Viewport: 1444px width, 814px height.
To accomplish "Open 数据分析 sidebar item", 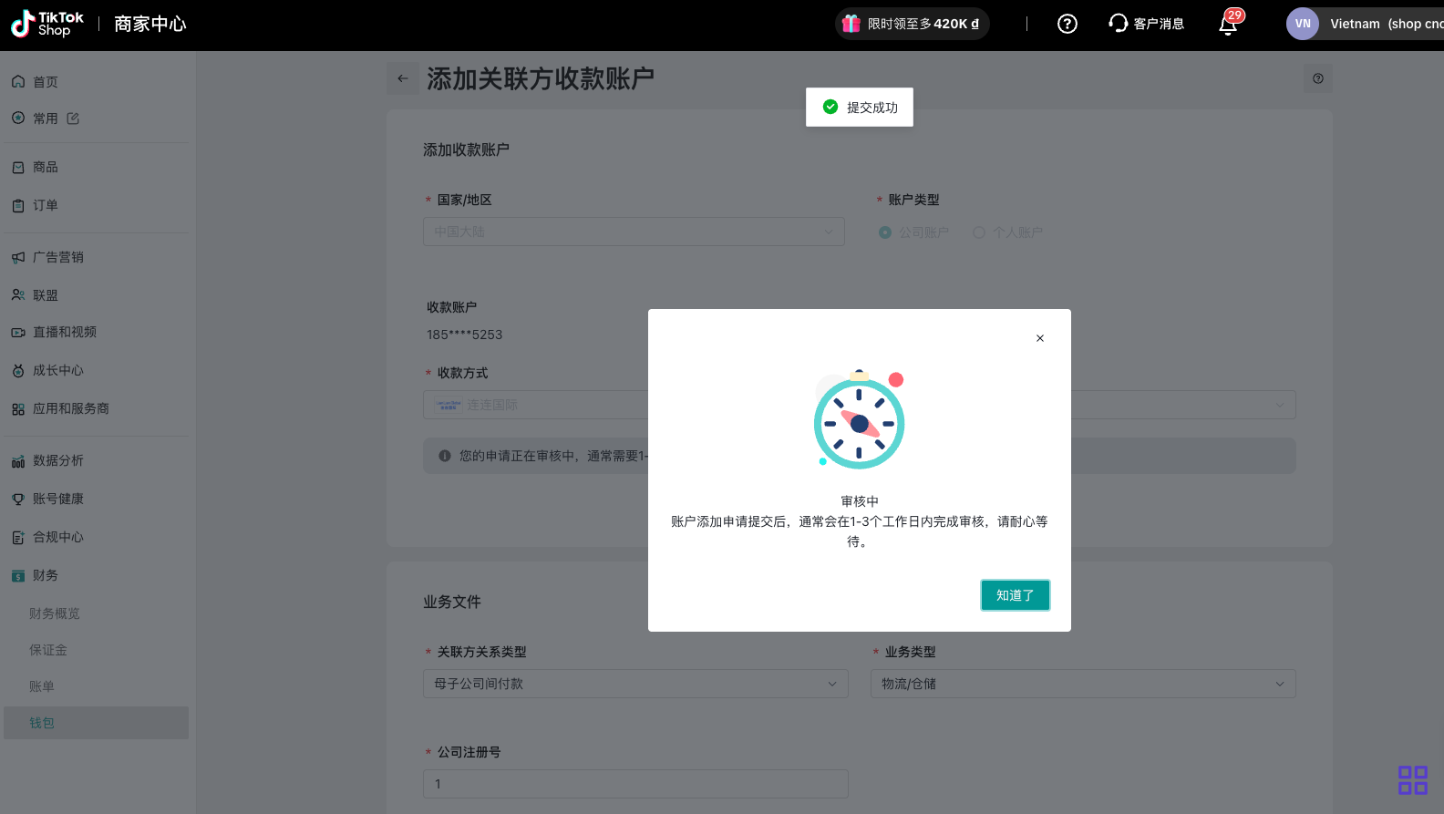I will tap(58, 460).
